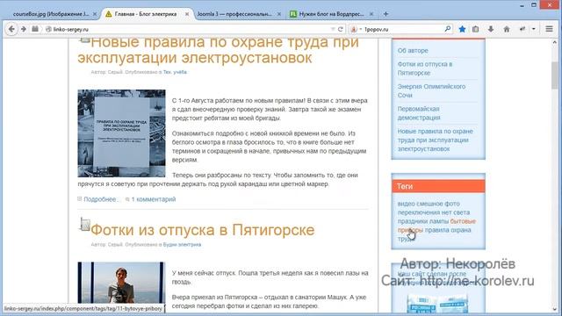Click the Pyatigorsk vacation photo thumbnail
Viewport: 562px width, 316px height.
(x=121, y=283)
